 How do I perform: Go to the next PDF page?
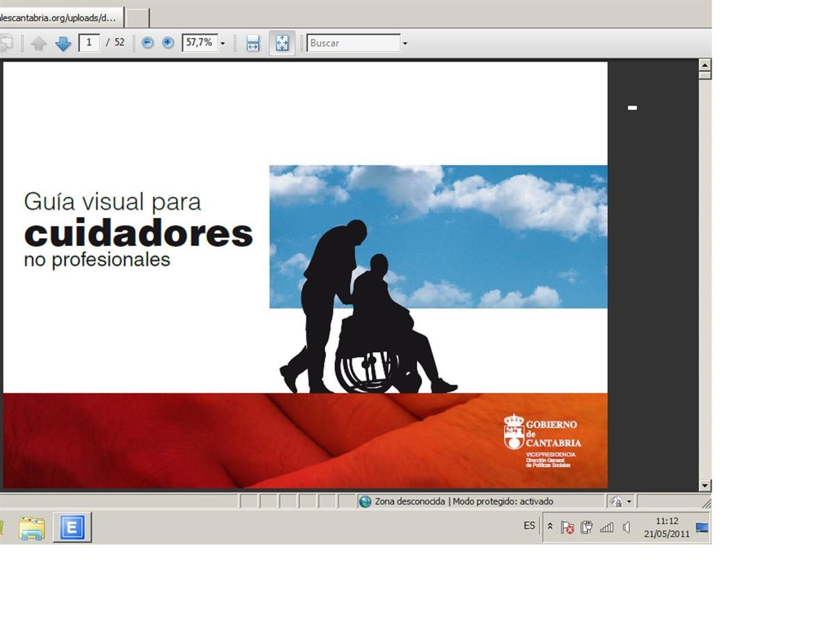[63, 43]
